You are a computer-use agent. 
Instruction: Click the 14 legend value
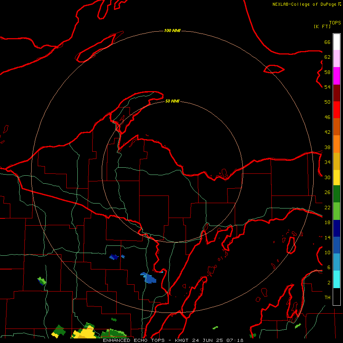coord(327,237)
